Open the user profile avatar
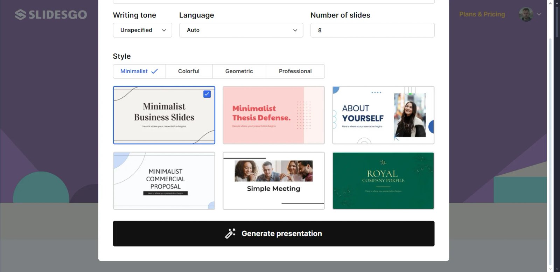This screenshot has width=560, height=272. point(526,14)
